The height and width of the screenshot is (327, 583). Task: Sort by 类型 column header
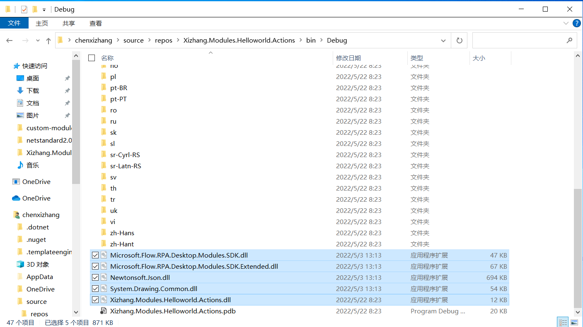point(417,58)
